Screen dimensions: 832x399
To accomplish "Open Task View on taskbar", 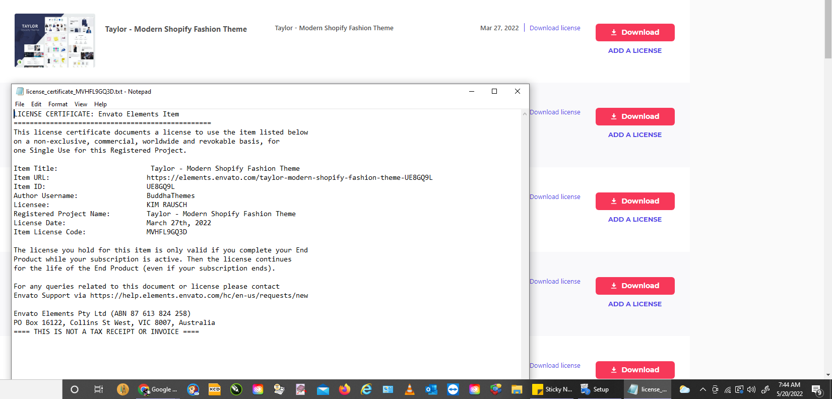I will coord(99,389).
